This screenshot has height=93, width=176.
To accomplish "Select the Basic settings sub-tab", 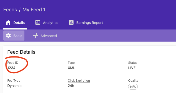I will coord(14,36).
